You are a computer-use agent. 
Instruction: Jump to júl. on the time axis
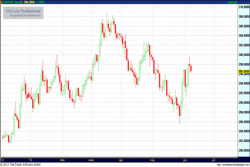click(214, 159)
